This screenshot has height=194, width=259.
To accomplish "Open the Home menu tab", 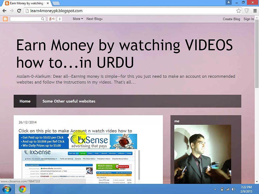I will pyautogui.click(x=25, y=101).
